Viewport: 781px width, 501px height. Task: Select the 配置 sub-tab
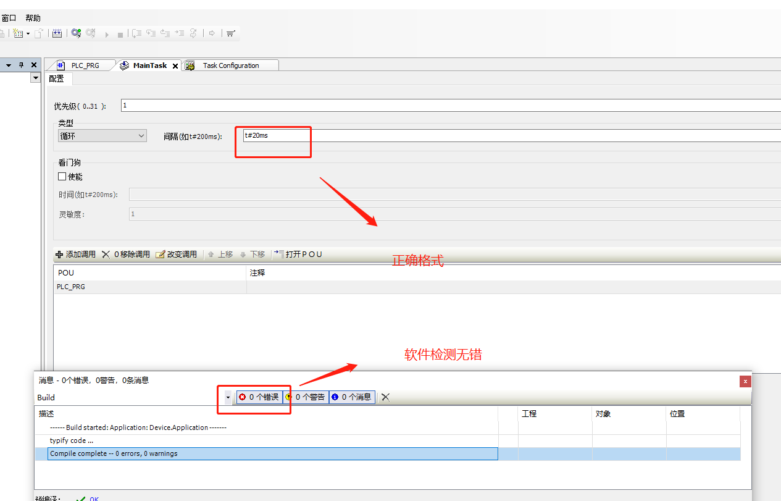pyautogui.click(x=57, y=78)
